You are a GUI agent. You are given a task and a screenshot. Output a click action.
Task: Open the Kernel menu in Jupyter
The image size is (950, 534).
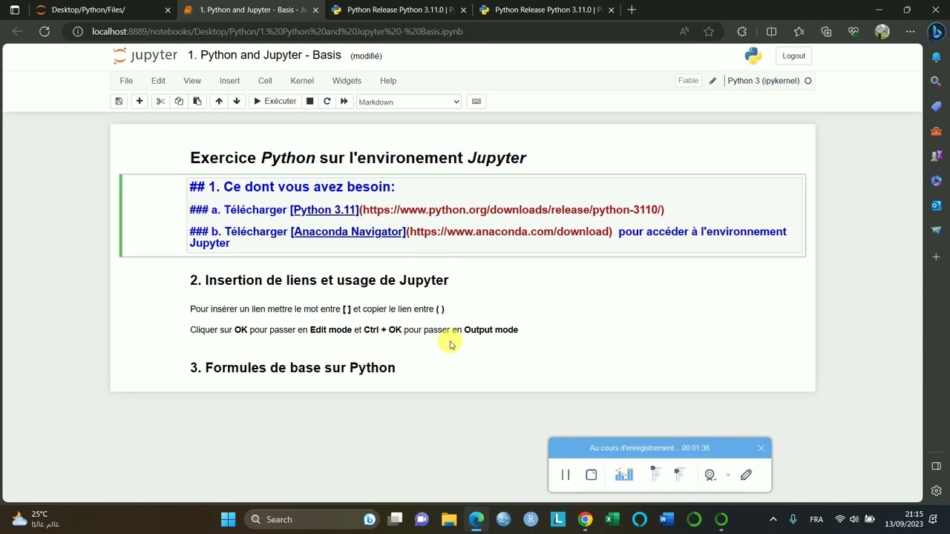302,81
